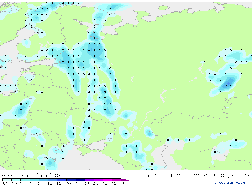The width and height of the screenshot is (252, 185).
Task: Click the legend scale label "15"
Action: [x=59, y=183]
